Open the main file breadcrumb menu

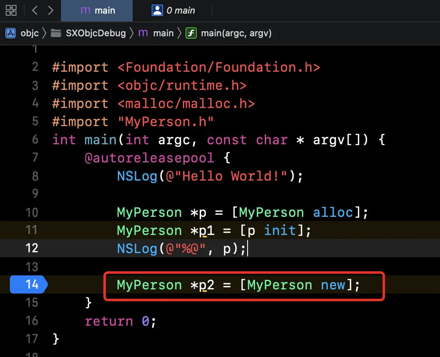click(163, 33)
